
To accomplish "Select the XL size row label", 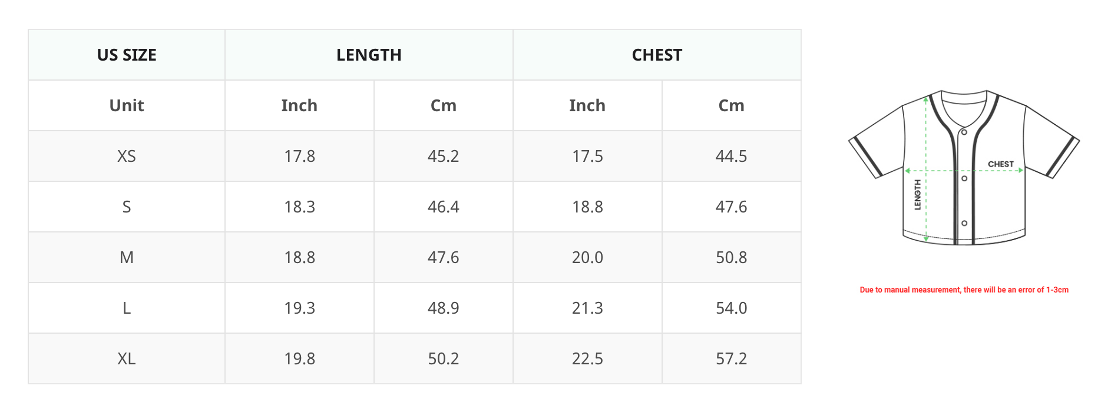I will 127,358.
